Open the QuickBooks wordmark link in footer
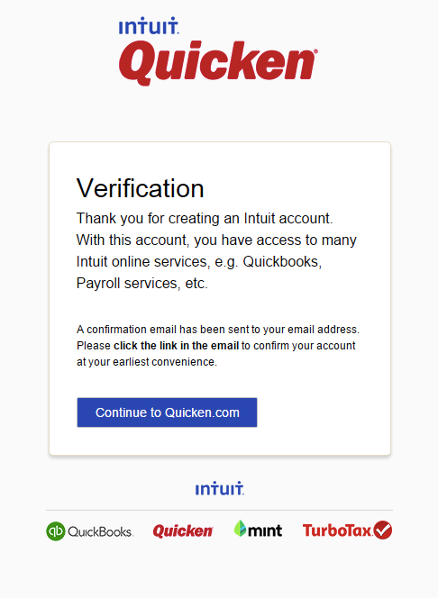Image resolution: width=438 pixels, height=598 pixels. tap(100, 531)
